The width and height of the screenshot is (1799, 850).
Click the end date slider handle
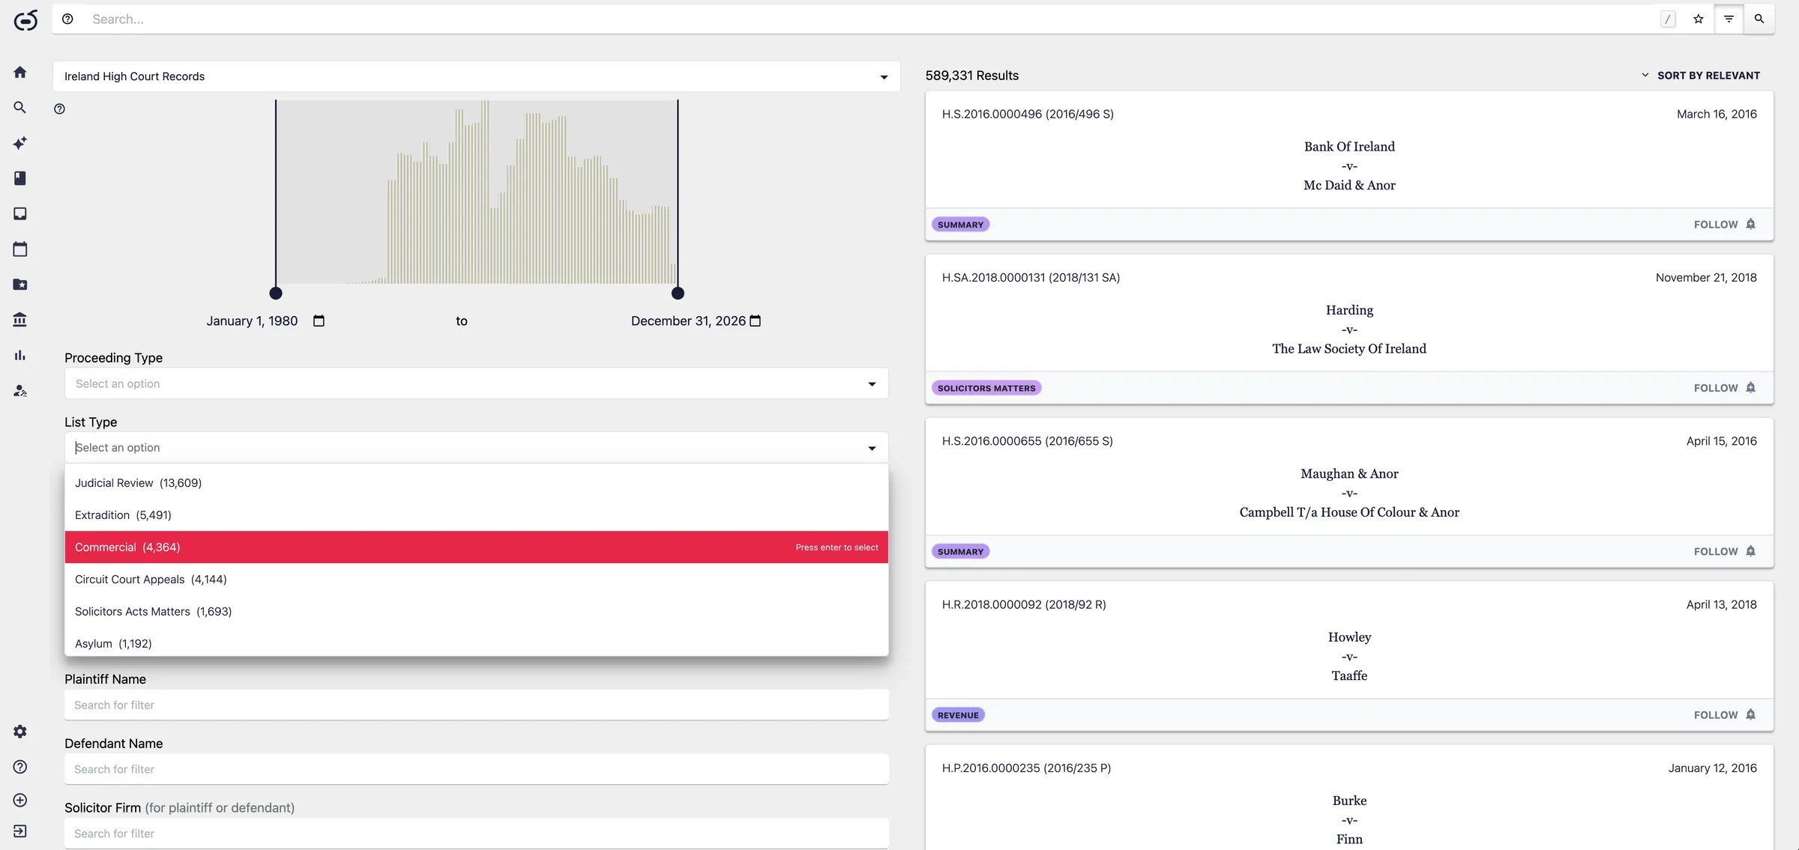[678, 293]
